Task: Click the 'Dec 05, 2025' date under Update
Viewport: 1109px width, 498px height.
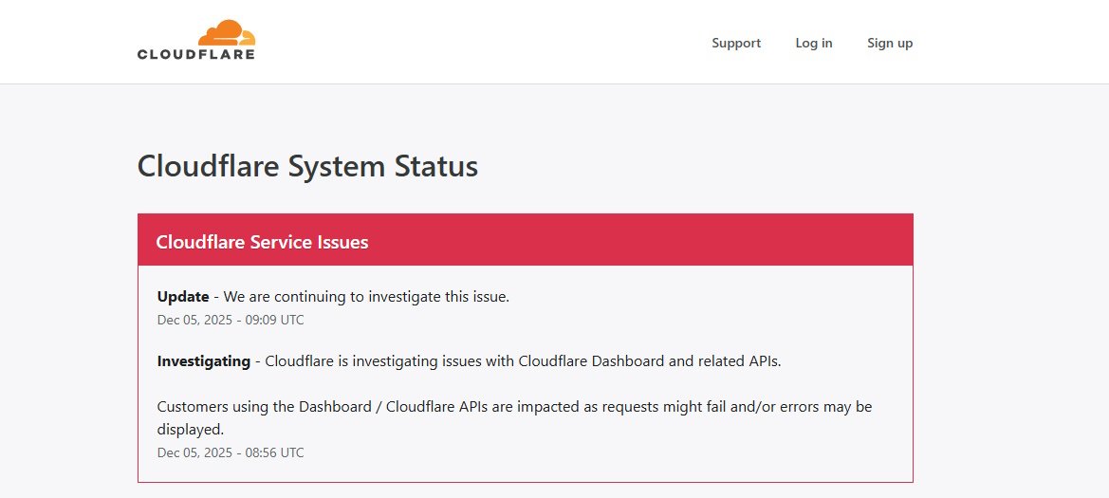Action: [x=194, y=320]
